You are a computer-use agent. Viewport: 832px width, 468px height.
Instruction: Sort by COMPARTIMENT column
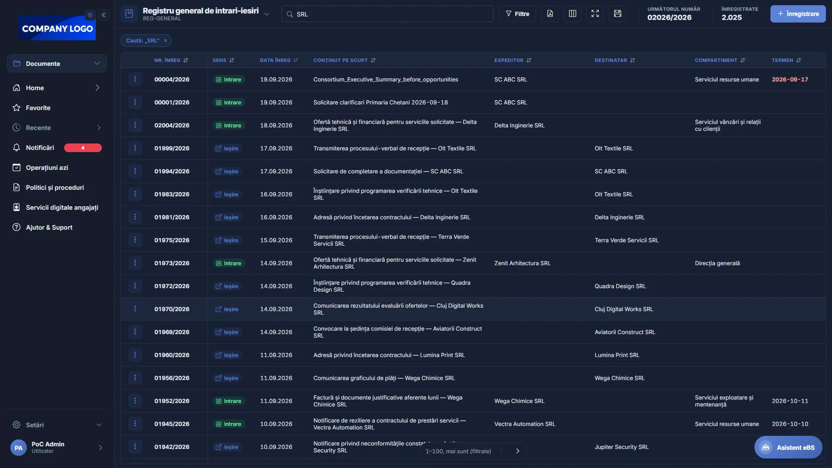tap(720, 60)
